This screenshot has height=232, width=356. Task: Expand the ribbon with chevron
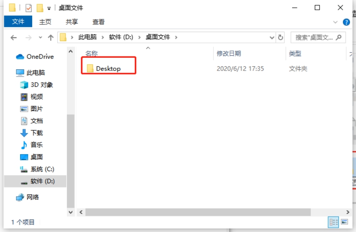tap(335, 22)
